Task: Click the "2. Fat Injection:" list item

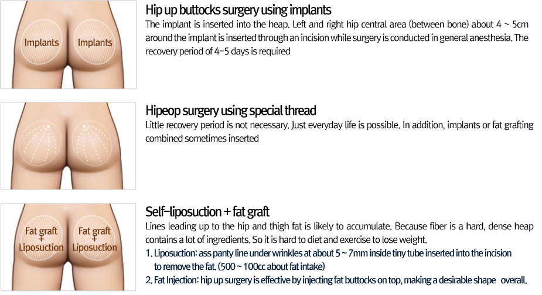Action: (336, 280)
